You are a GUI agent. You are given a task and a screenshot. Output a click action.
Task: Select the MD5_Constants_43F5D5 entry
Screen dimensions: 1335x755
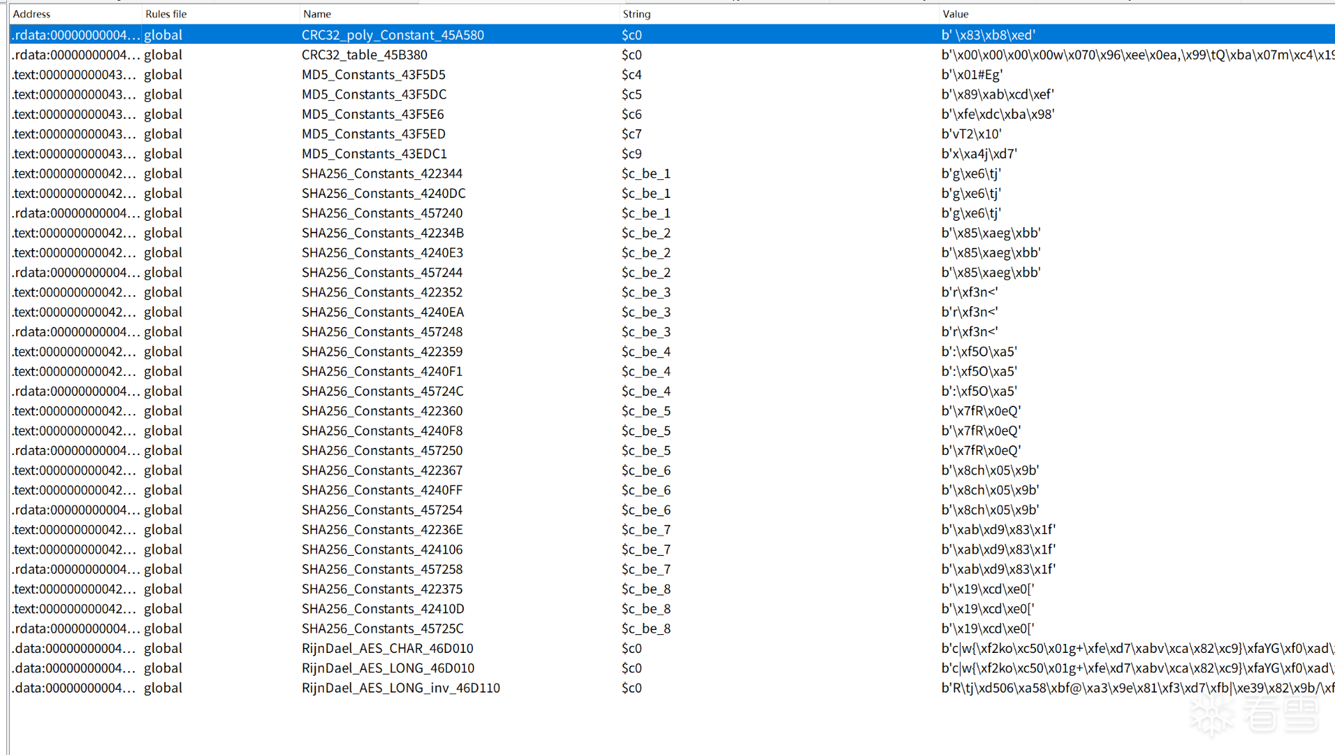pyautogui.click(x=373, y=74)
